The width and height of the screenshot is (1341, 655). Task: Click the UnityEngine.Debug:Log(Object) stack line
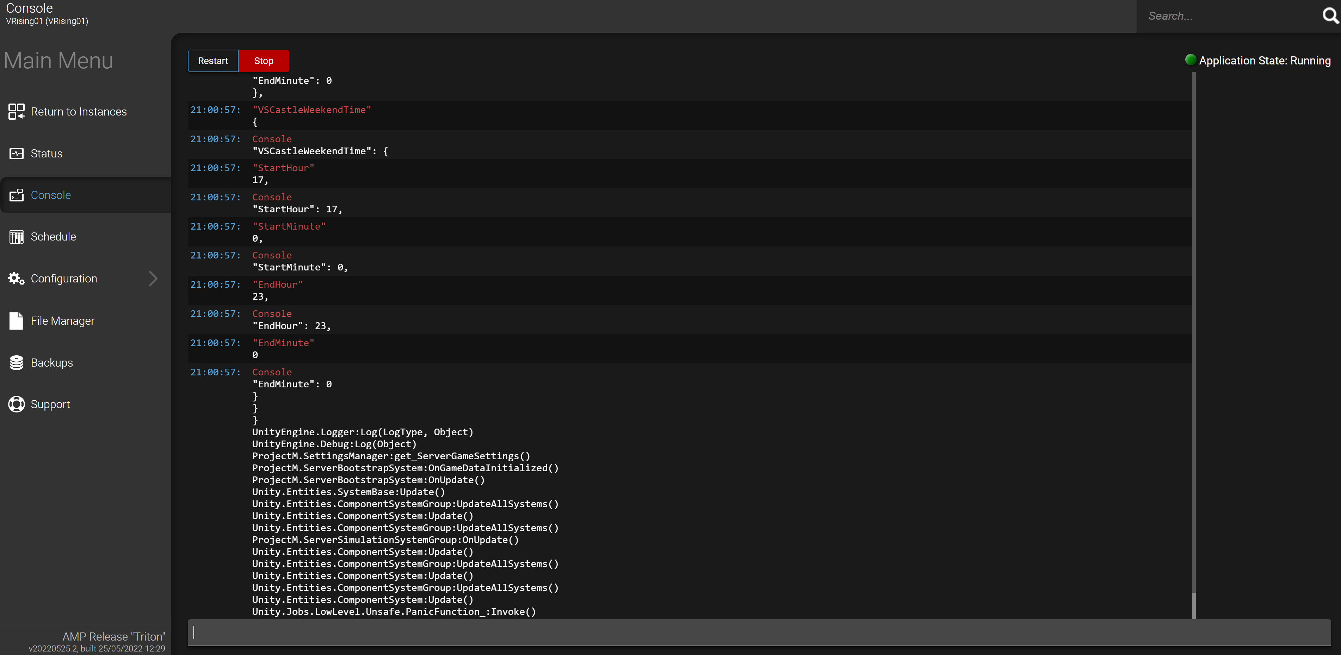[334, 444]
